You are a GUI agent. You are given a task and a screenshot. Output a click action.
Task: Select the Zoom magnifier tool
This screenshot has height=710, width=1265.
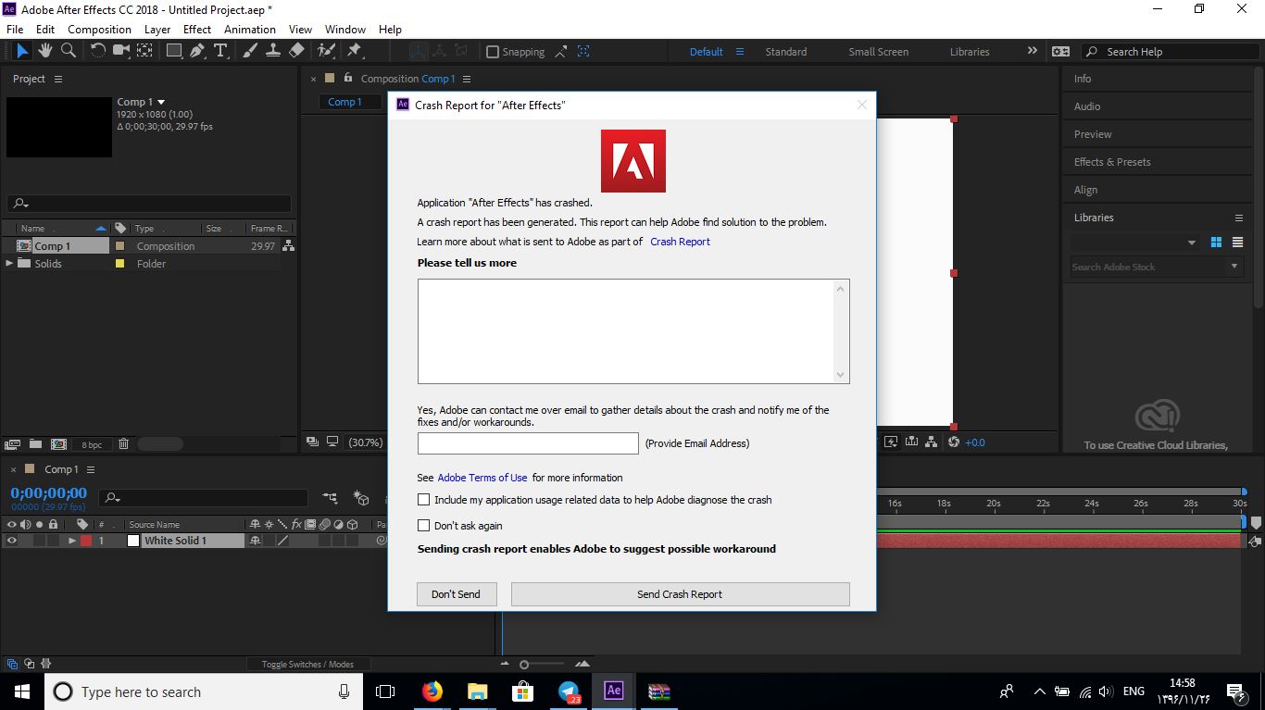pos(69,51)
